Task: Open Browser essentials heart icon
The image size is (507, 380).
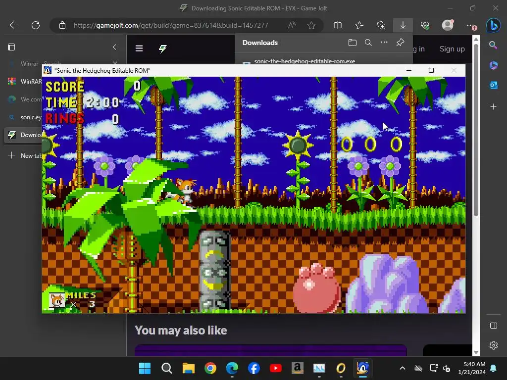Action: pos(425,25)
